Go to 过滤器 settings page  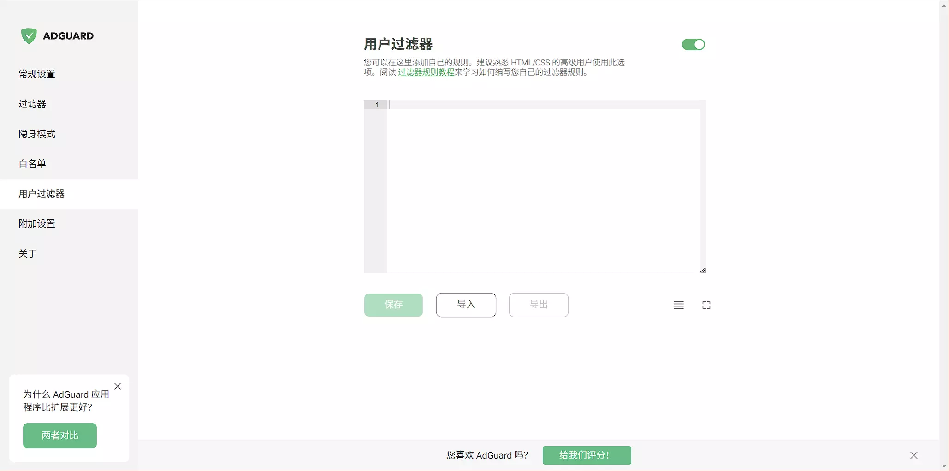(32, 104)
